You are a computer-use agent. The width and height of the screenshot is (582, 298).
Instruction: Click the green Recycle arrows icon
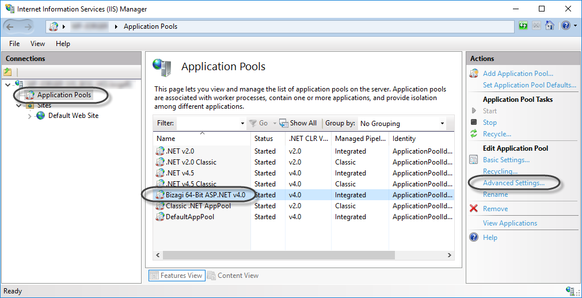tap(474, 133)
